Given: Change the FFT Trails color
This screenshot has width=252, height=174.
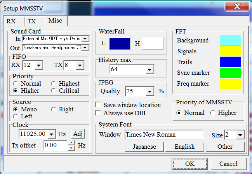Looking at the screenshot, I should [x=230, y=62].
